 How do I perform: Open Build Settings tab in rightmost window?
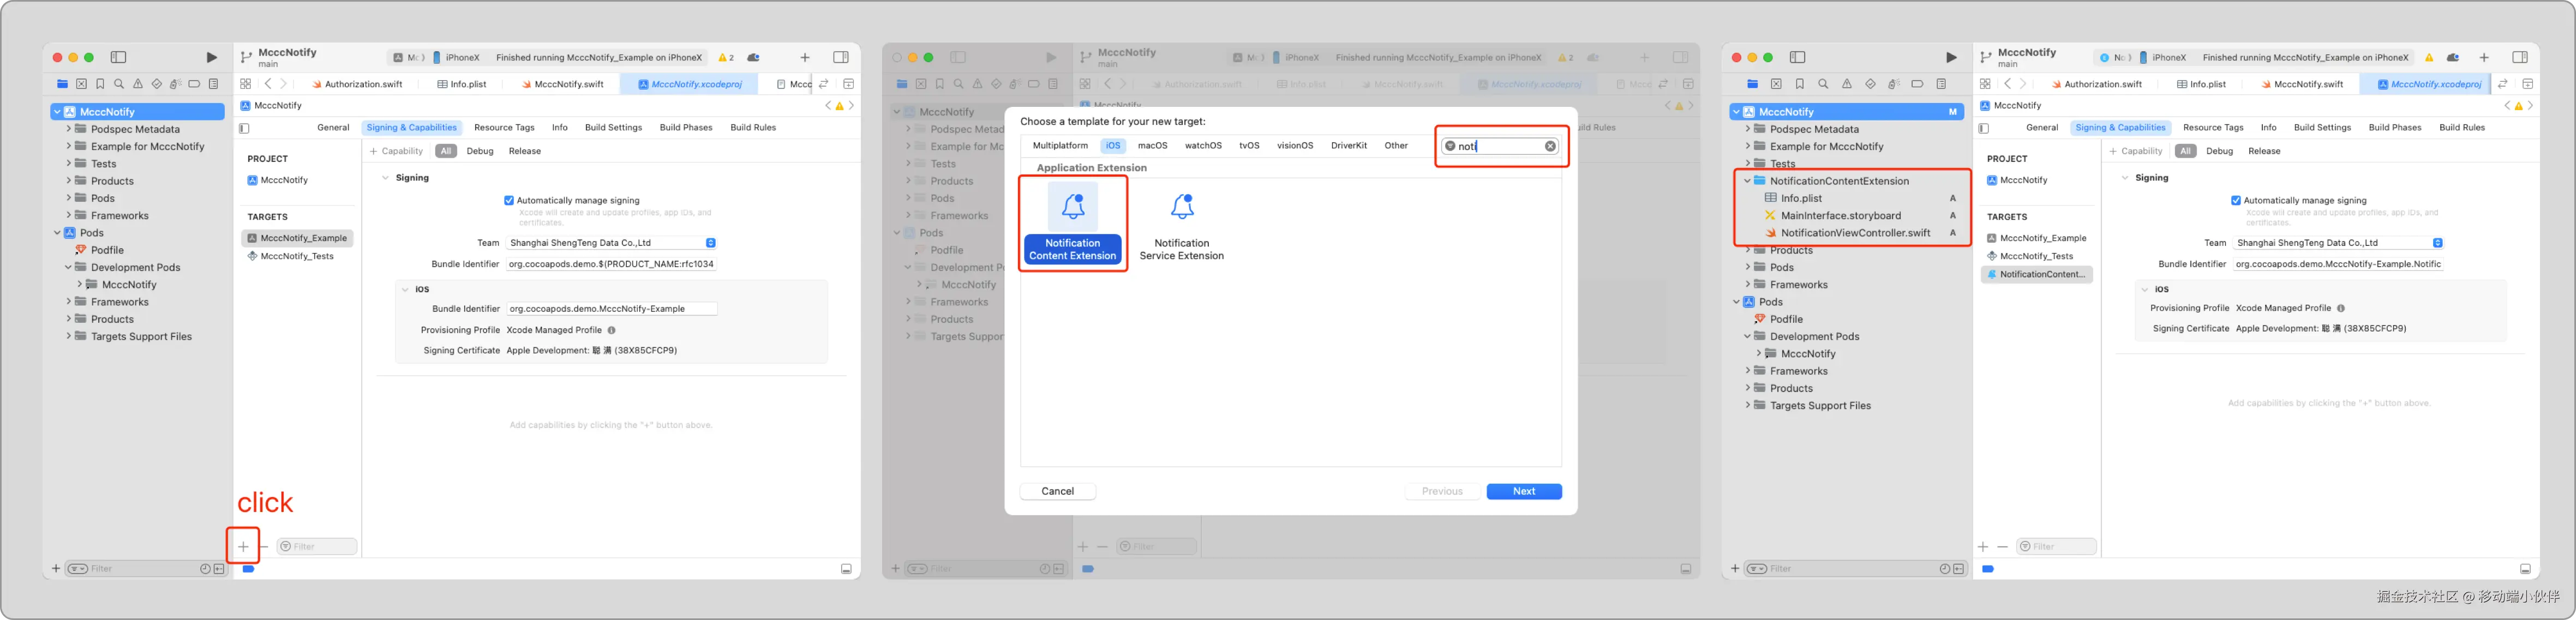(x=2322, y=128)
